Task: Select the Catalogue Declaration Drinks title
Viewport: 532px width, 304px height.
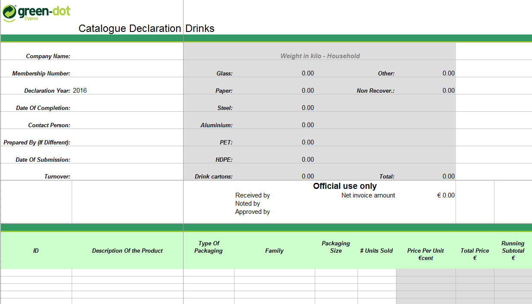Action: tap(146, 28)
